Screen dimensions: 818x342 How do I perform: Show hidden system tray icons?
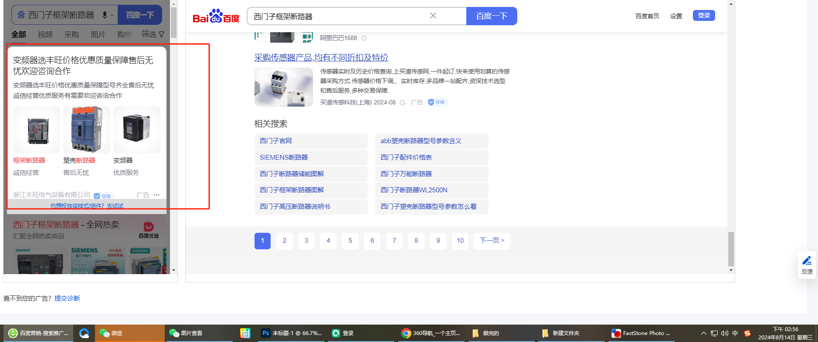coord(703,333)
